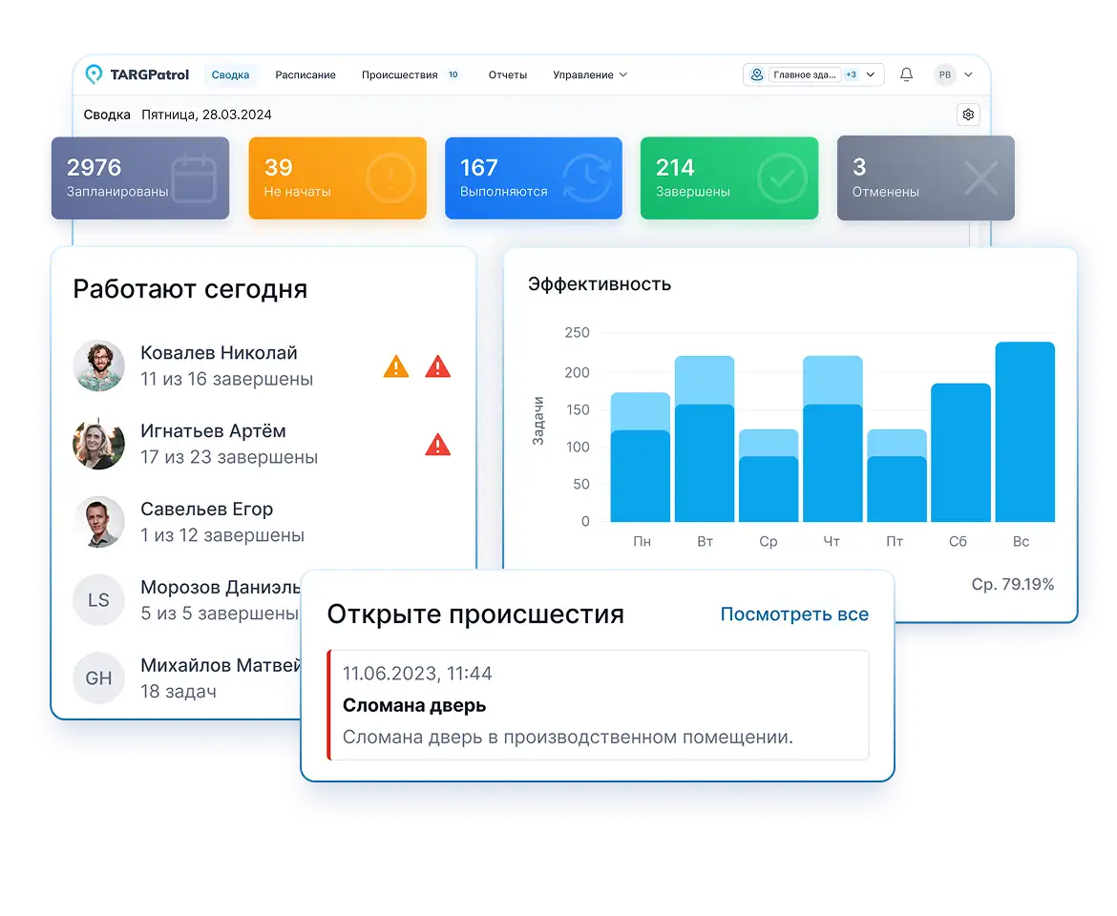Image resolution: width=1117 pixels, height=916 pixels.
Task: Click Игнатьев Артём's avatar photo
Action: coord(99,444)
